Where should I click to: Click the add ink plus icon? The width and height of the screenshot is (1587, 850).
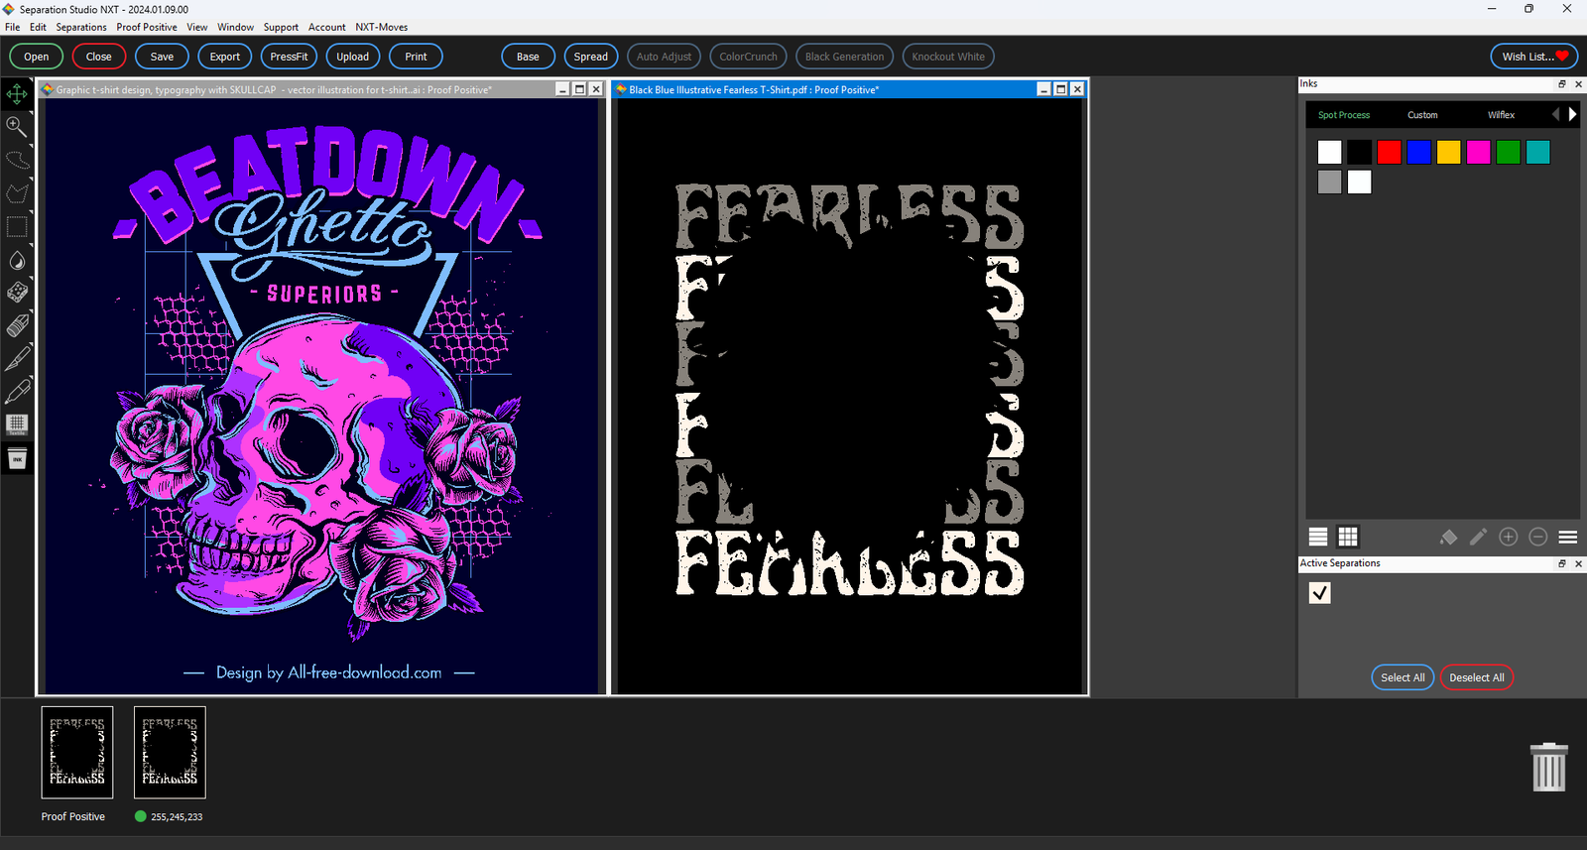tap(1509, 537)
